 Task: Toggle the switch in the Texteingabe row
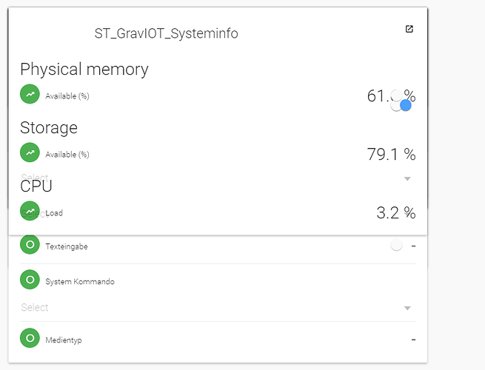pos(397,245)
